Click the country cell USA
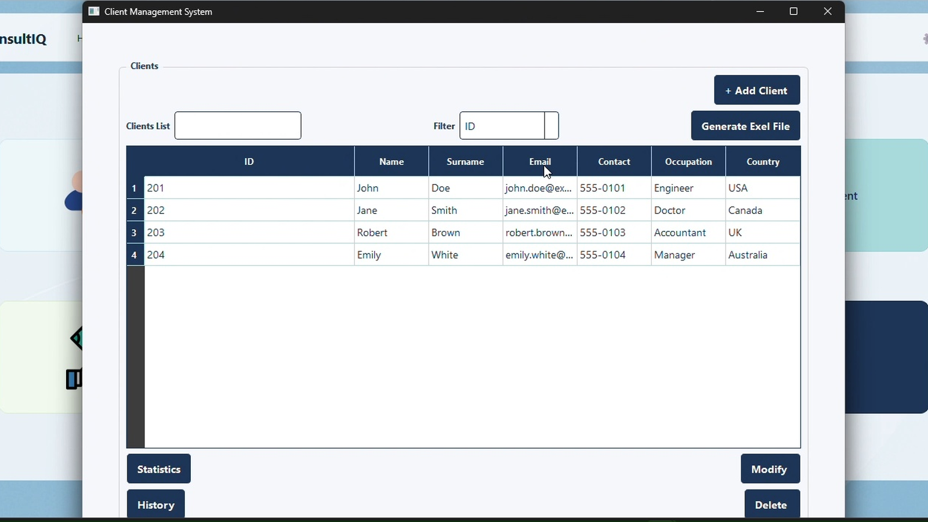 pyautogui.click(x=763, y=188)
